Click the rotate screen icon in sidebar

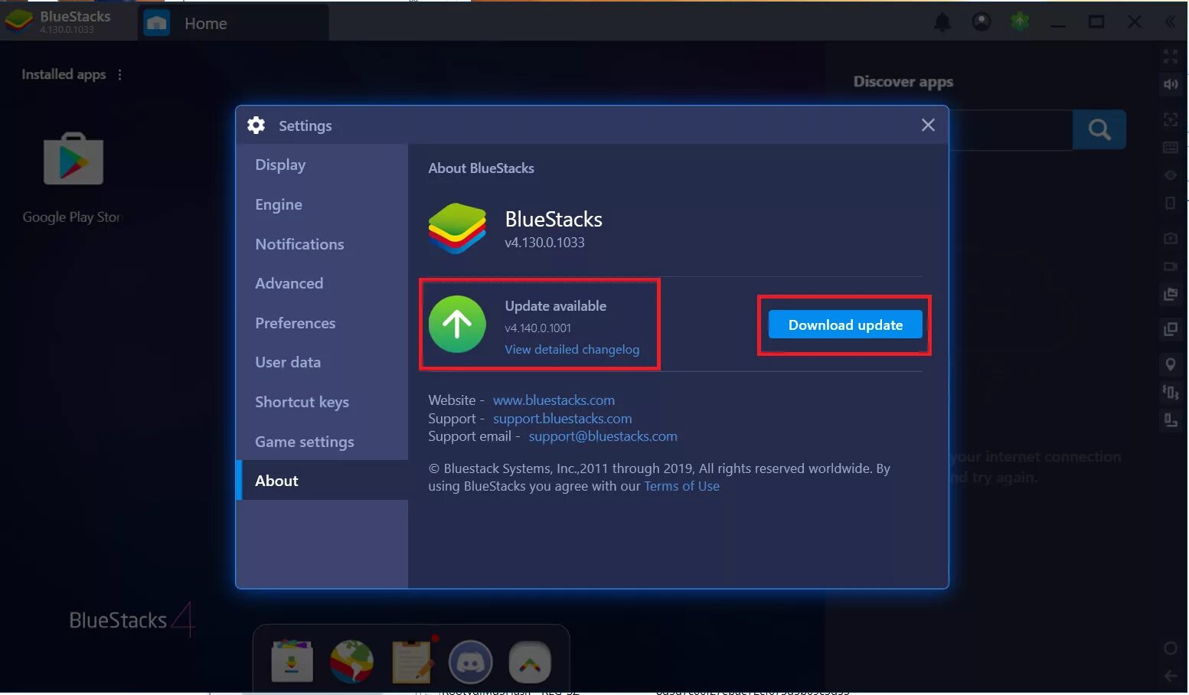(1171, 420)
